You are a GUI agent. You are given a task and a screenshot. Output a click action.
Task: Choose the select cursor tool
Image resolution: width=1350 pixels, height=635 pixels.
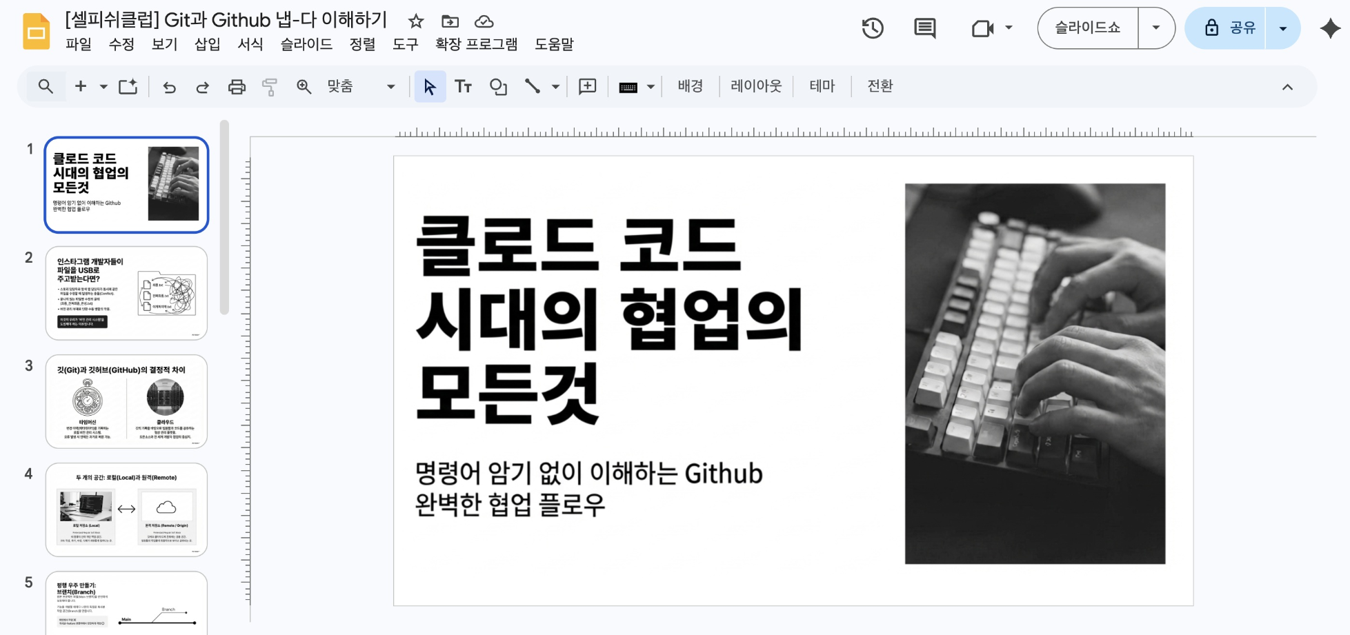(430, 87)
